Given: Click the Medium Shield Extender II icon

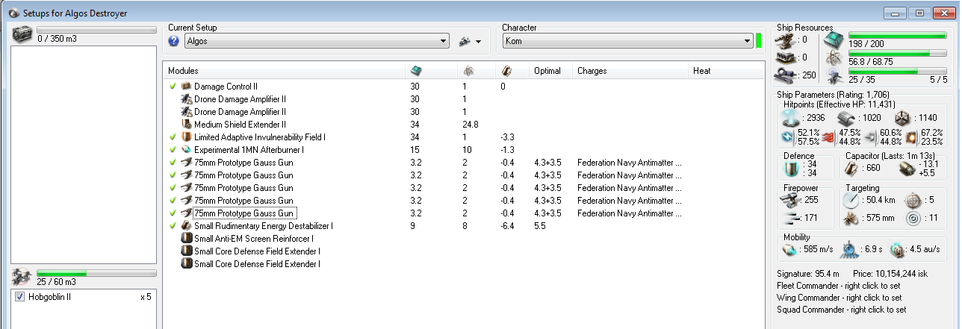Looking at the screenshot, I should click(x=187, y=125).
